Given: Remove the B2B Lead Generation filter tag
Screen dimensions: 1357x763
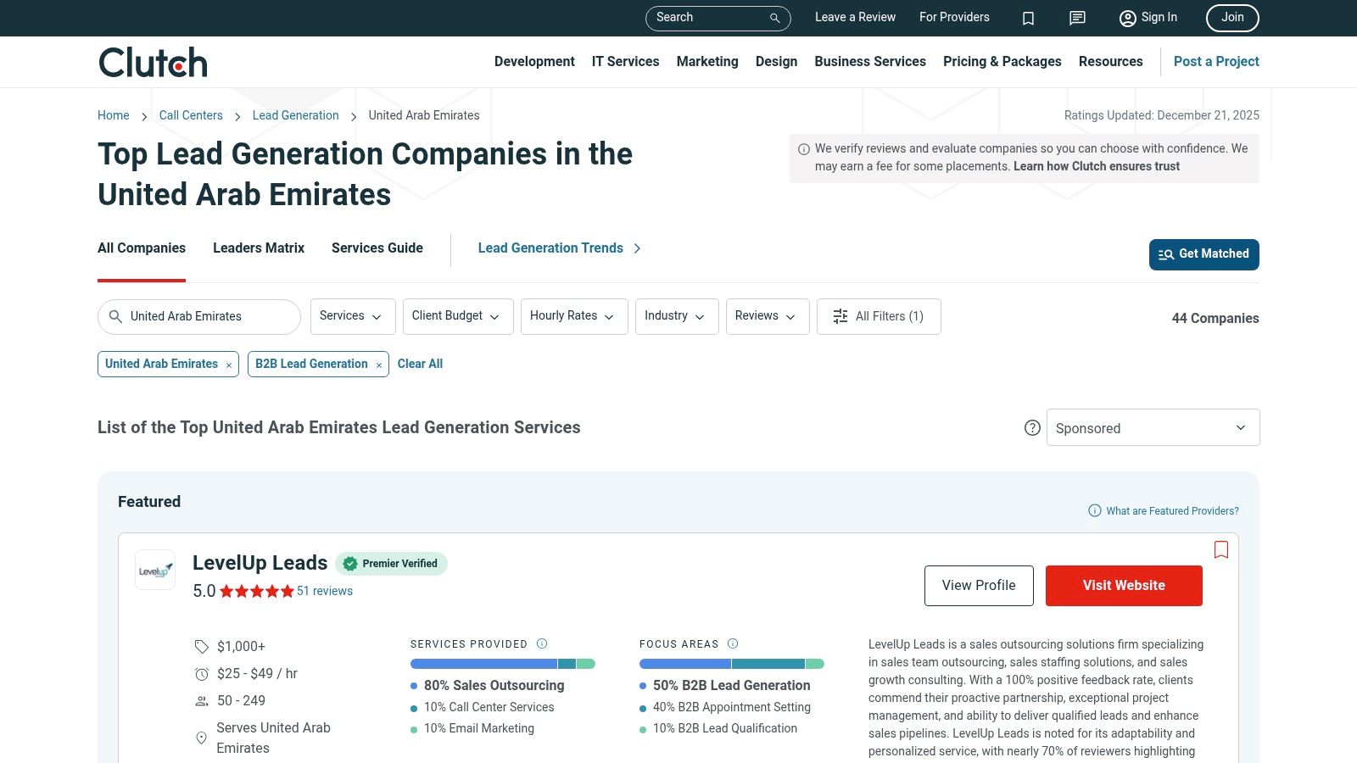Looking at the screenshot, I should [x=378, y=365].
